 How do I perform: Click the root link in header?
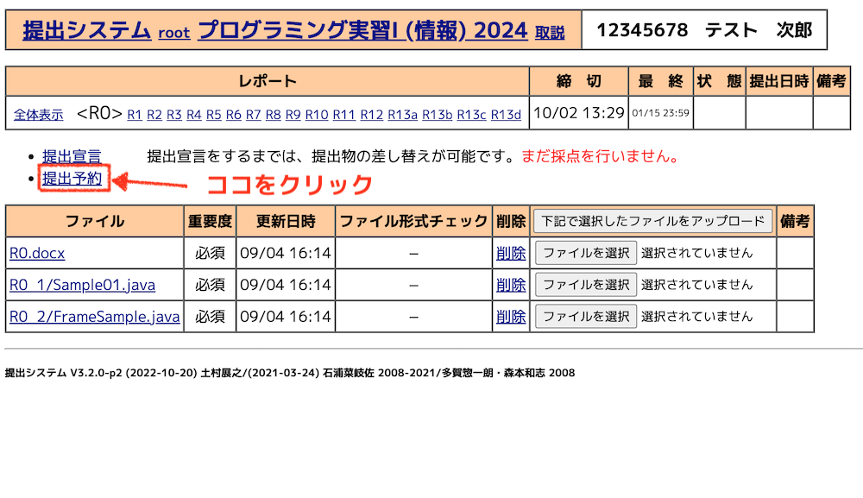(173, 33)
